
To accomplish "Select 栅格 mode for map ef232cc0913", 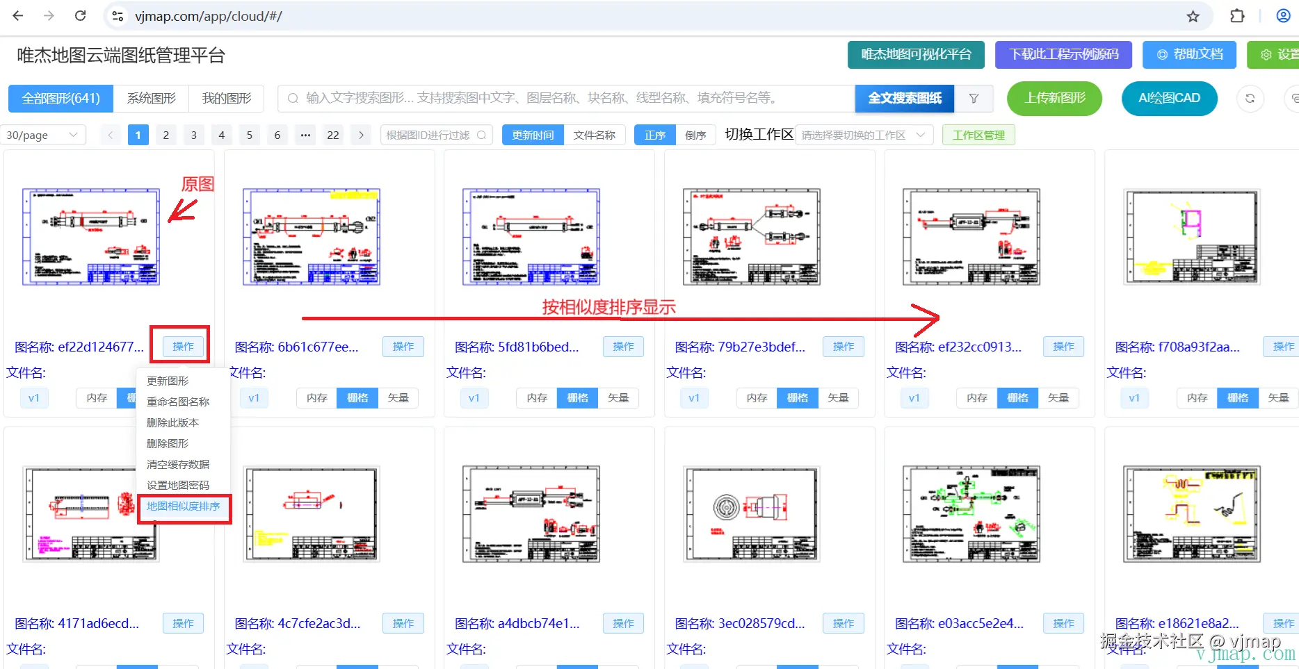I will click(1017, 398).
